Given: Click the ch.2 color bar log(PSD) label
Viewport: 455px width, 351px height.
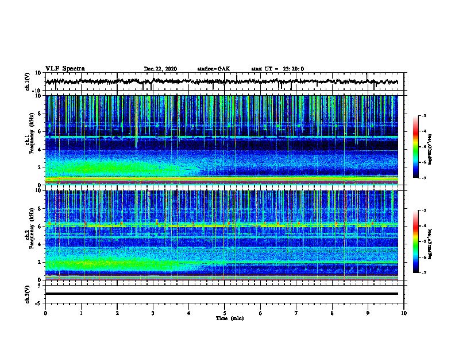Looking at the screenshot, I should (430, 244).
